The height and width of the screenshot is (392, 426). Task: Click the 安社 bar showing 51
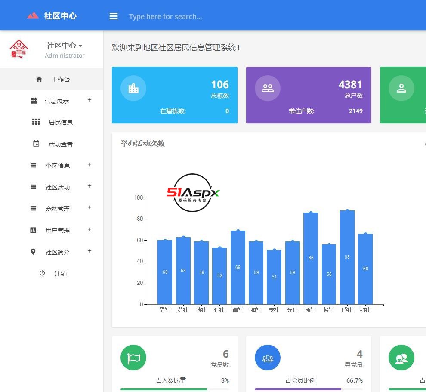click(x=274, y=277)
